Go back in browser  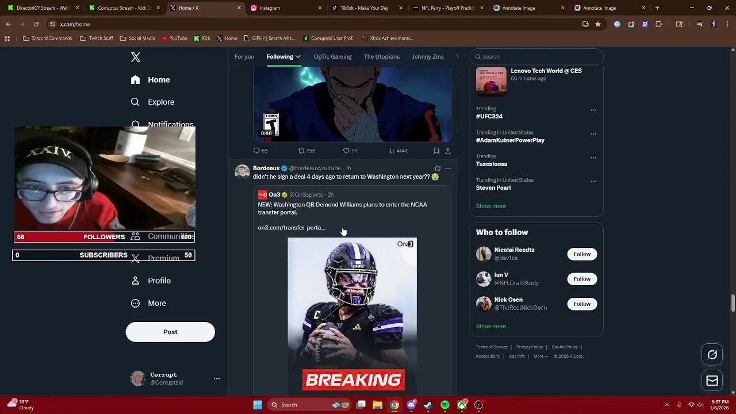coord(9,24)
